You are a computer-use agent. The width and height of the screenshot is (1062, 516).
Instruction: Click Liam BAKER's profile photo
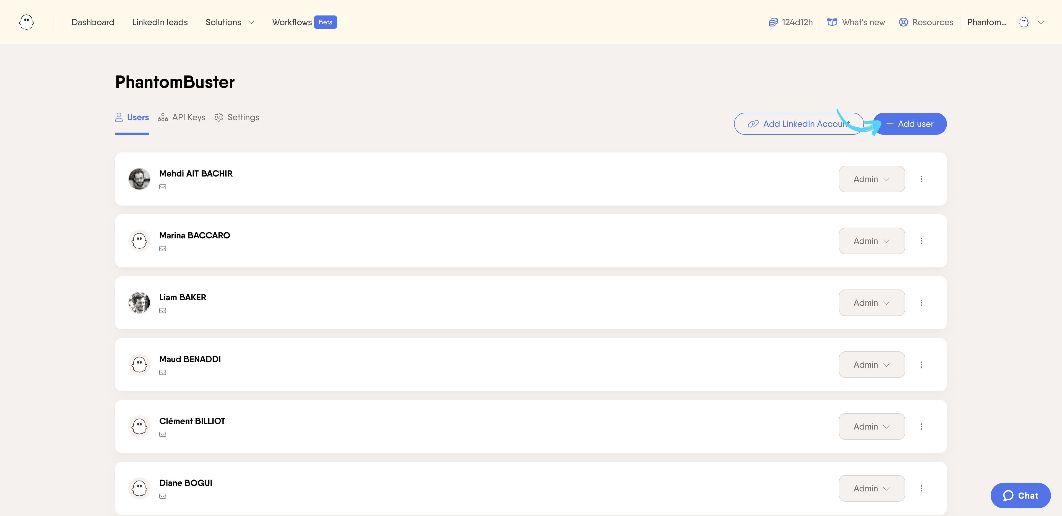139,303
